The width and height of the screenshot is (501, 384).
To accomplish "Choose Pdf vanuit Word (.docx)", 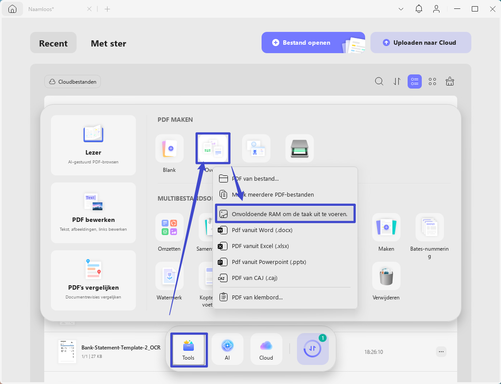I will point(285,230).
